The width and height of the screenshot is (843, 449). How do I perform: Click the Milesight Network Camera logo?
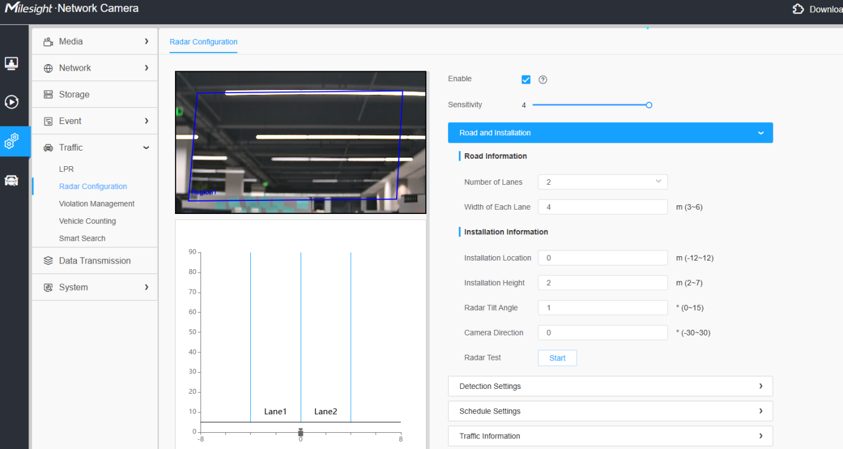pyautogui.click(x=71, y=9)
